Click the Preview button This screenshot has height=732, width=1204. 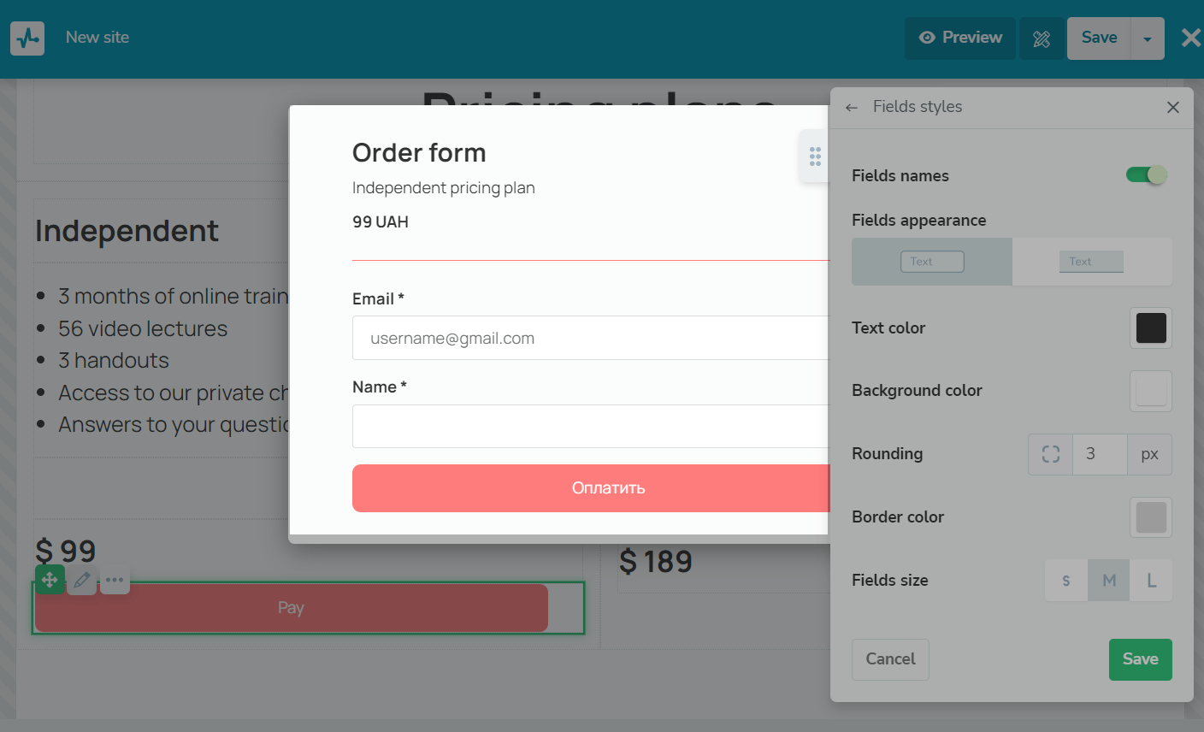click(959, 38)
